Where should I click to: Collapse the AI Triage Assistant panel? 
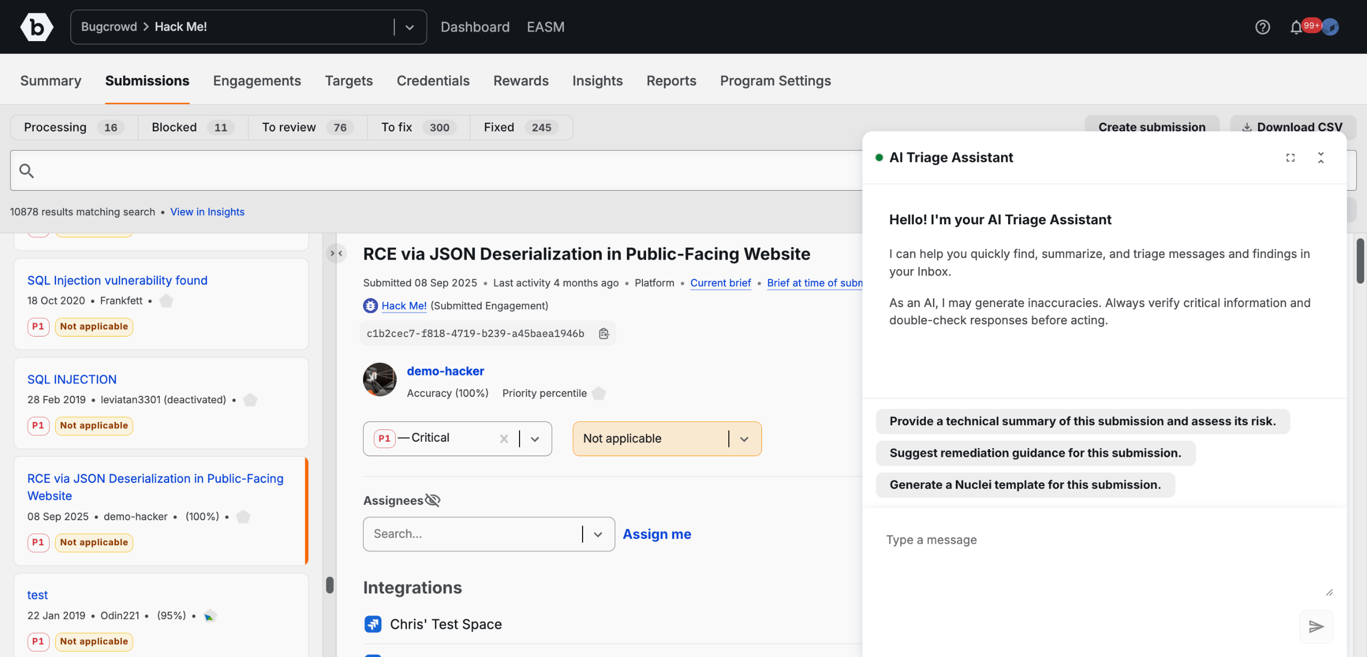(1321, 158)
